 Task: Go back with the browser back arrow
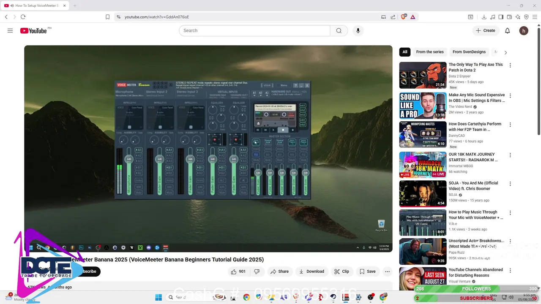[6, 17]
